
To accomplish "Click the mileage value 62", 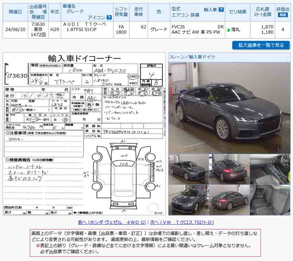I will (x=144, y=27).
